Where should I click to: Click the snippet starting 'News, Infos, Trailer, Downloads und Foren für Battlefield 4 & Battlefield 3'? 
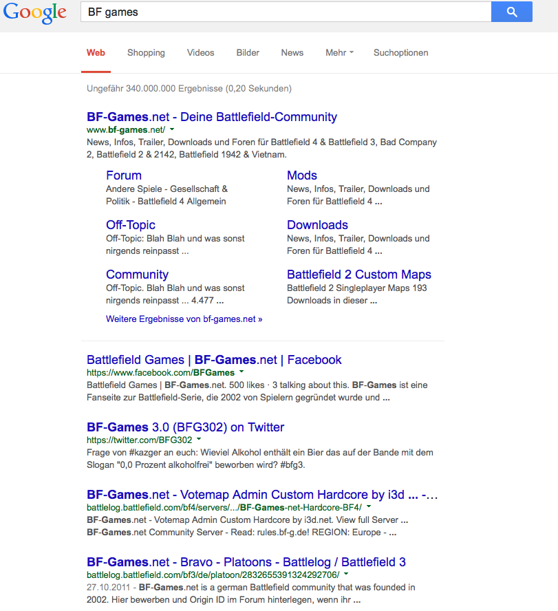click(262, 149)
